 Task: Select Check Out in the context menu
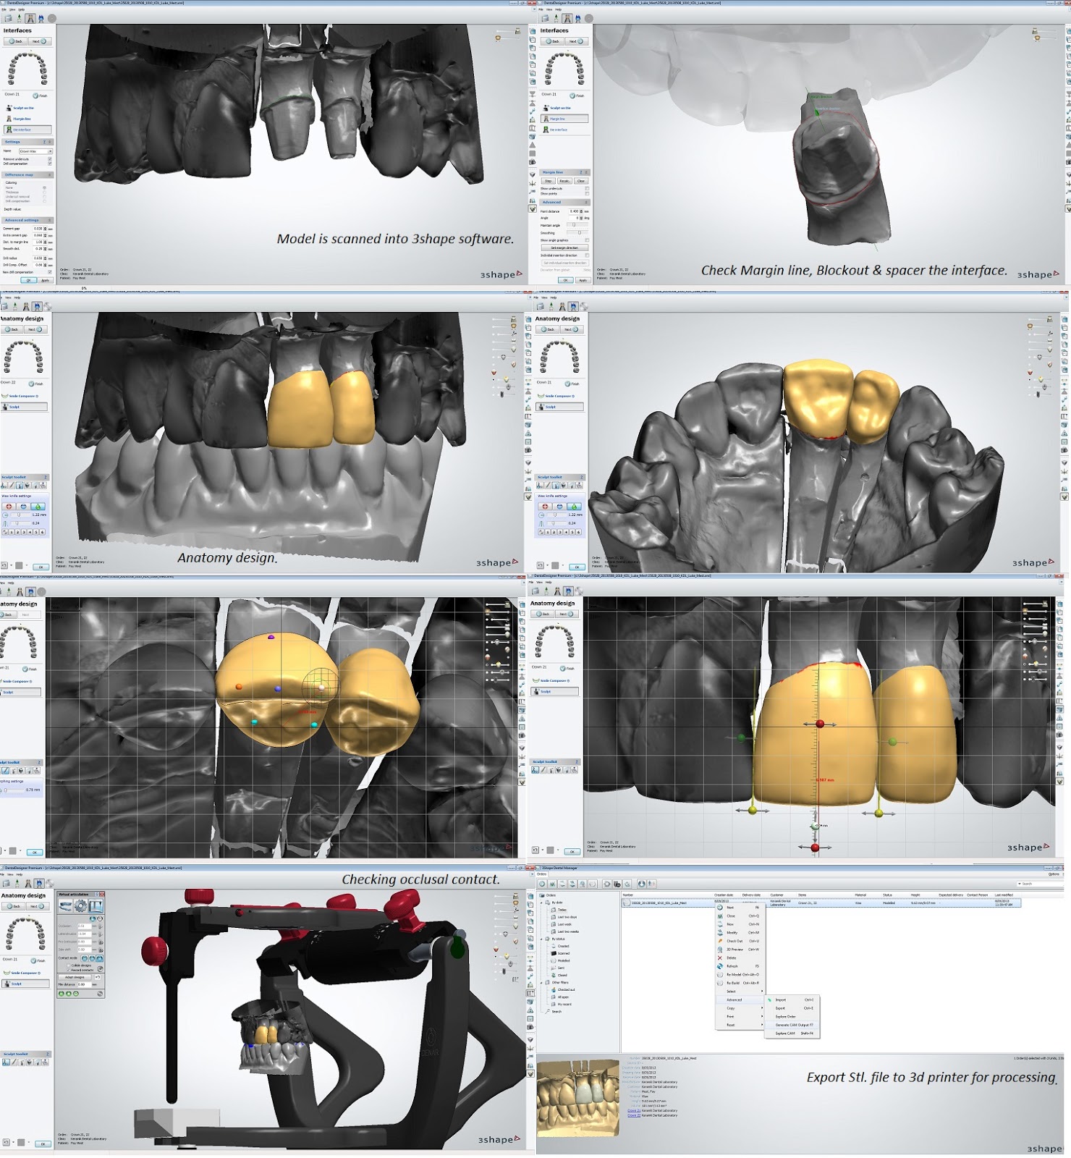tap(739, 941)
